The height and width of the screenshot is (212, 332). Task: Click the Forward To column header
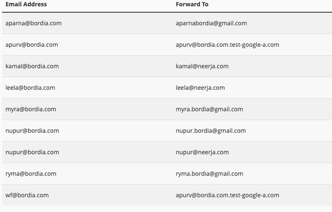coord(192,4)
